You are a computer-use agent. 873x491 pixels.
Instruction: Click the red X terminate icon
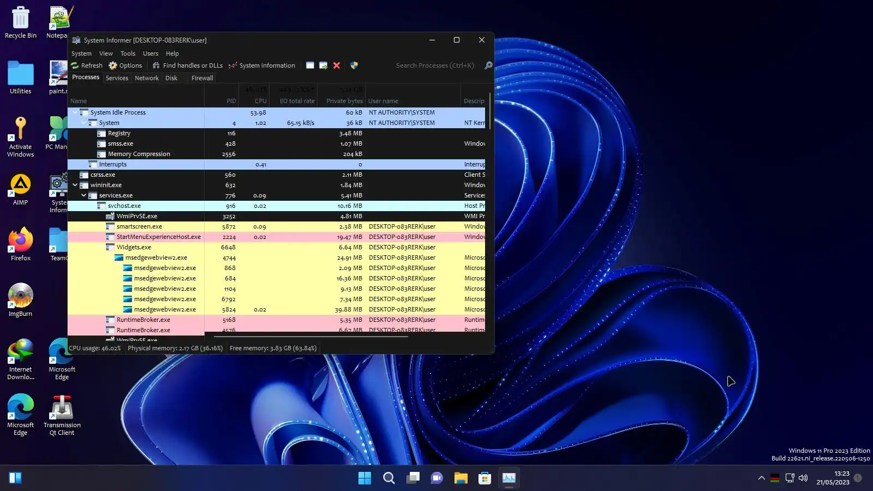point(337,65)
